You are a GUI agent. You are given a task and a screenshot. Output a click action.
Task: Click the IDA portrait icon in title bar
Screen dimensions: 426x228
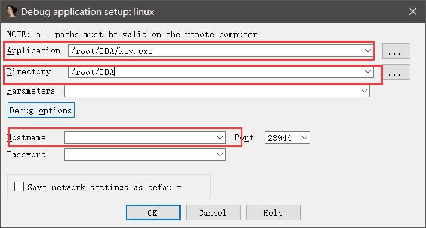coord(11,11)
